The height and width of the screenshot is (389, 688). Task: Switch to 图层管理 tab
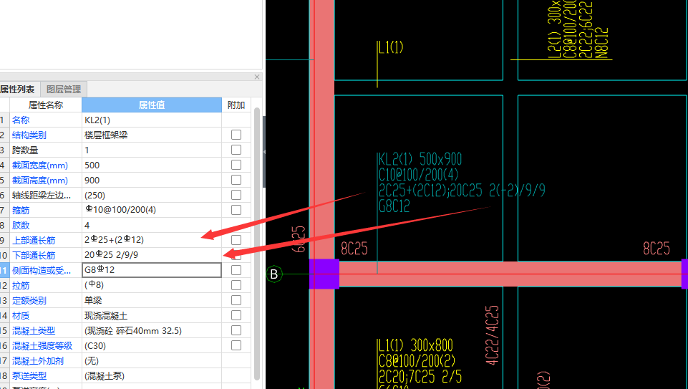pos(64,89)
